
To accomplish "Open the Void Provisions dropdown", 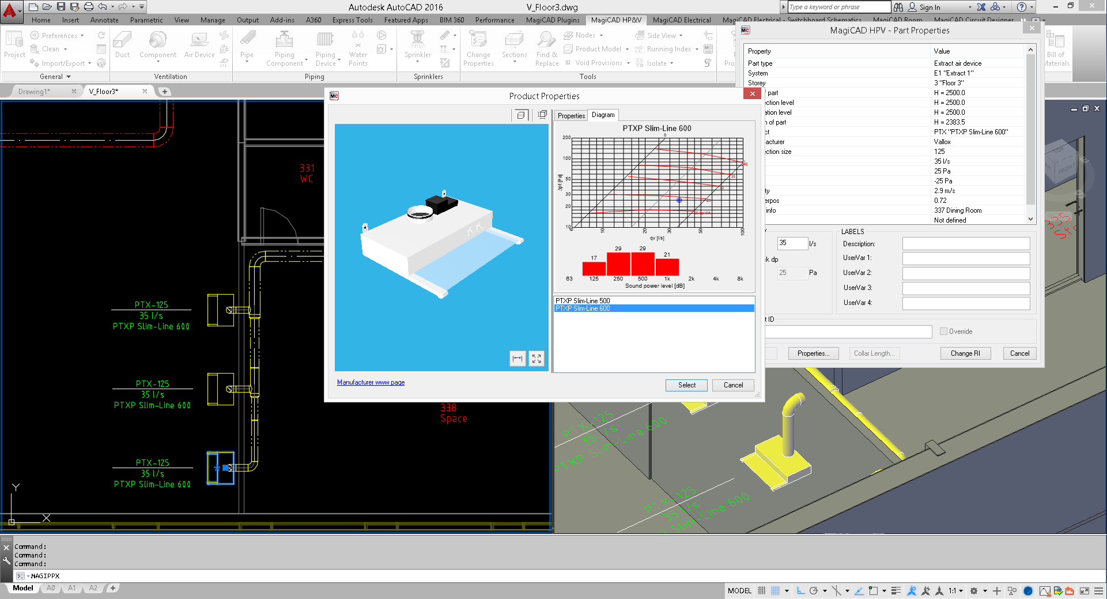I will coord(628,63).
